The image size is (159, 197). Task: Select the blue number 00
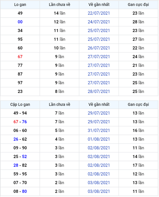pos(20,22)
